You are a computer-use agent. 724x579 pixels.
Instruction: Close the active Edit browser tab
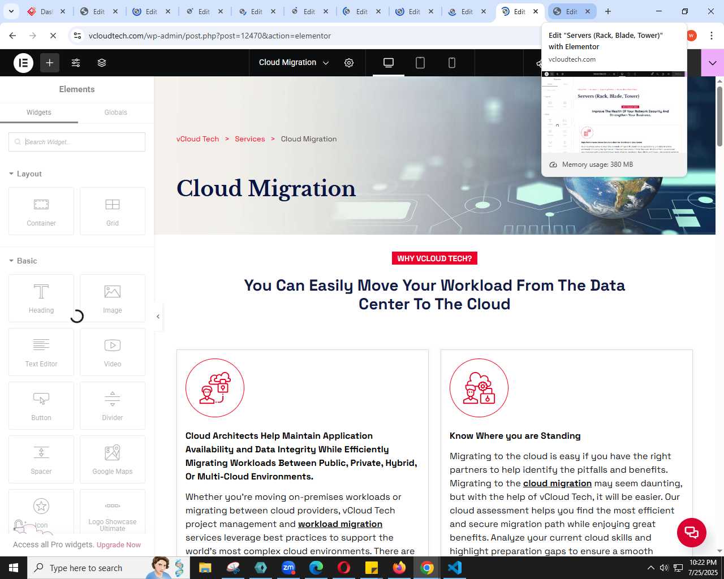536,11
